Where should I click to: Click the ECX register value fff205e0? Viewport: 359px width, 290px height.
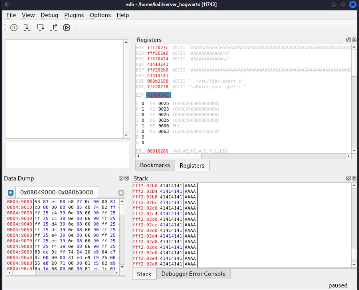[158, 53]
